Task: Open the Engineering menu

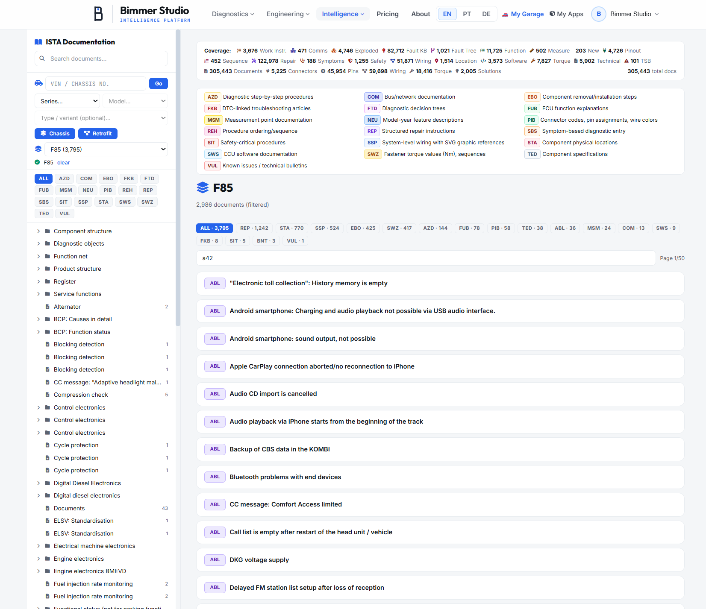Action: (288, 14)
